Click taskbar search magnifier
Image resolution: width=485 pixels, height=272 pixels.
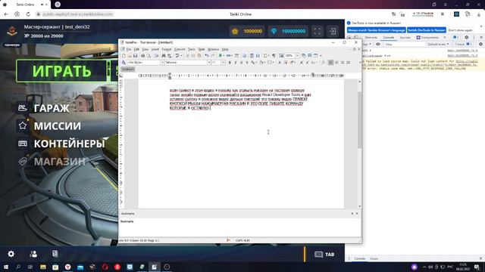tap(18, 267)
